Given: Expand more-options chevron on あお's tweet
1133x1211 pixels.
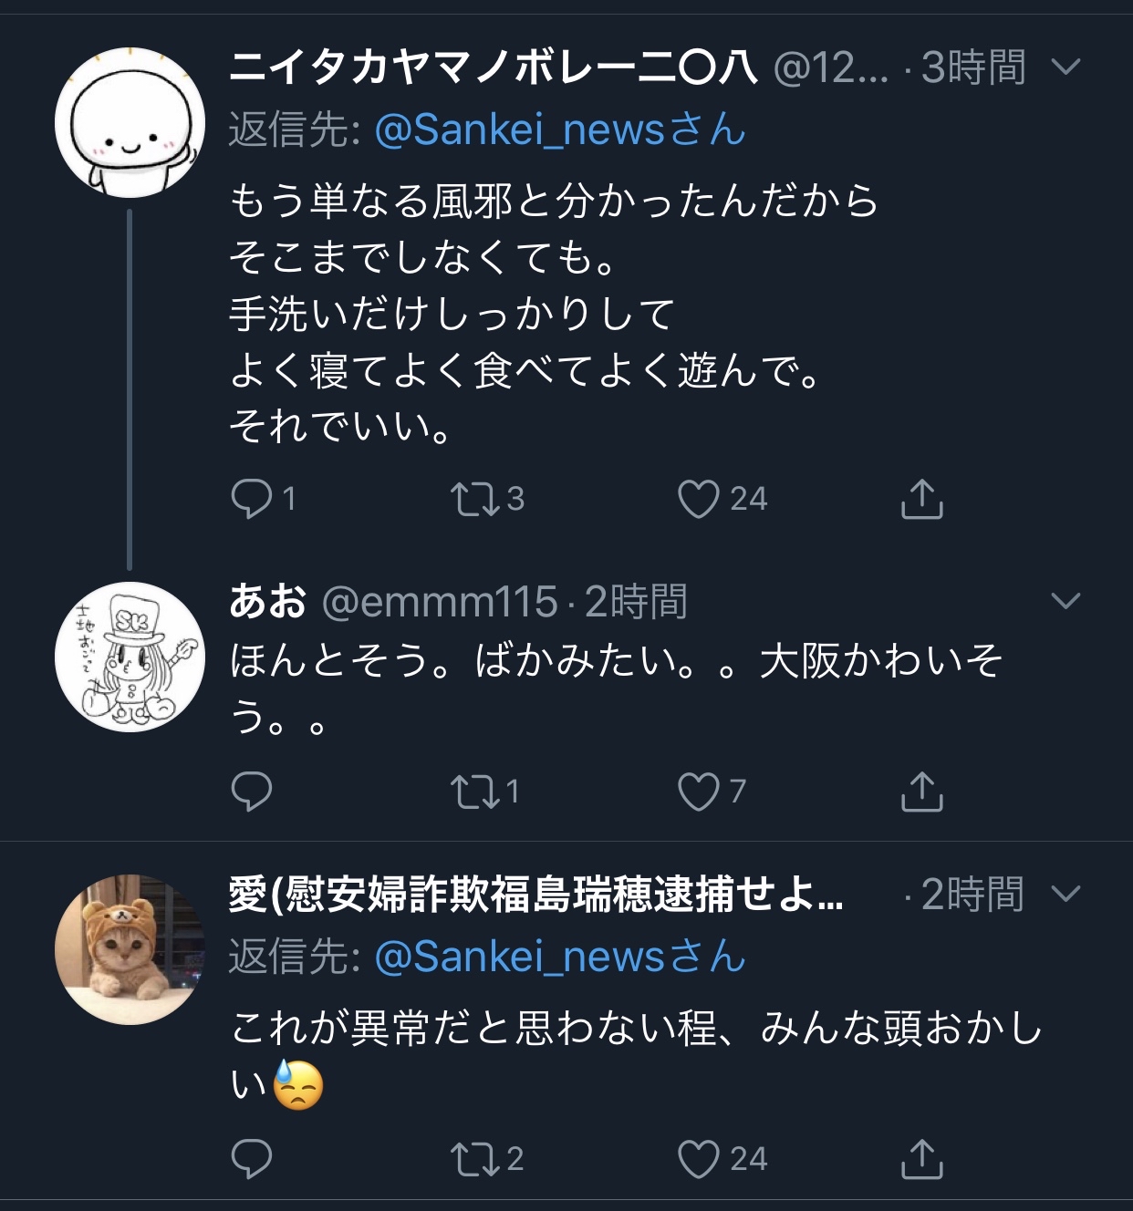Looking at the screenshot, I should [1065, 601].
